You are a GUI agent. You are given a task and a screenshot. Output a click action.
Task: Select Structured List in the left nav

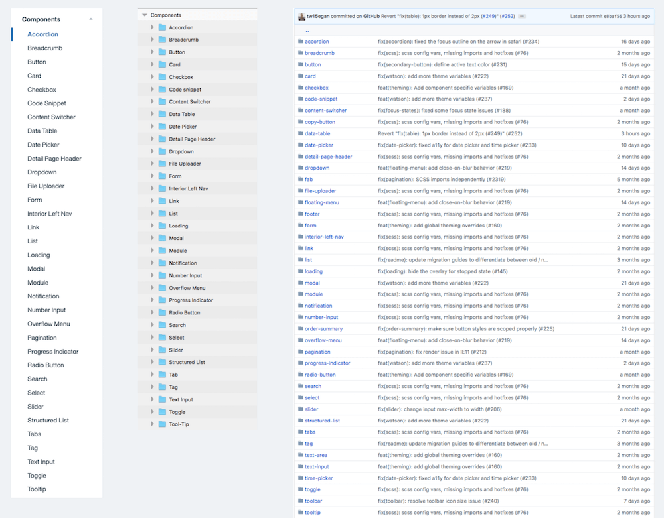tap(48, 421)
